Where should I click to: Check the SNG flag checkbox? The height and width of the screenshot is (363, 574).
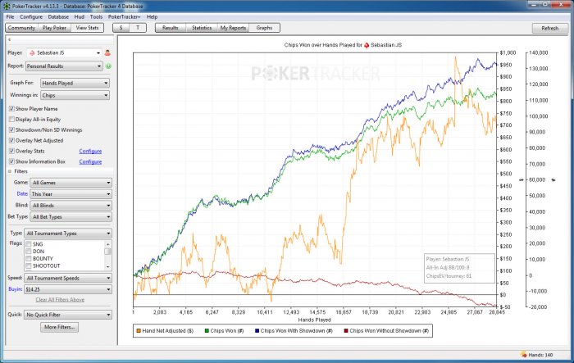(x=28, y=244)
